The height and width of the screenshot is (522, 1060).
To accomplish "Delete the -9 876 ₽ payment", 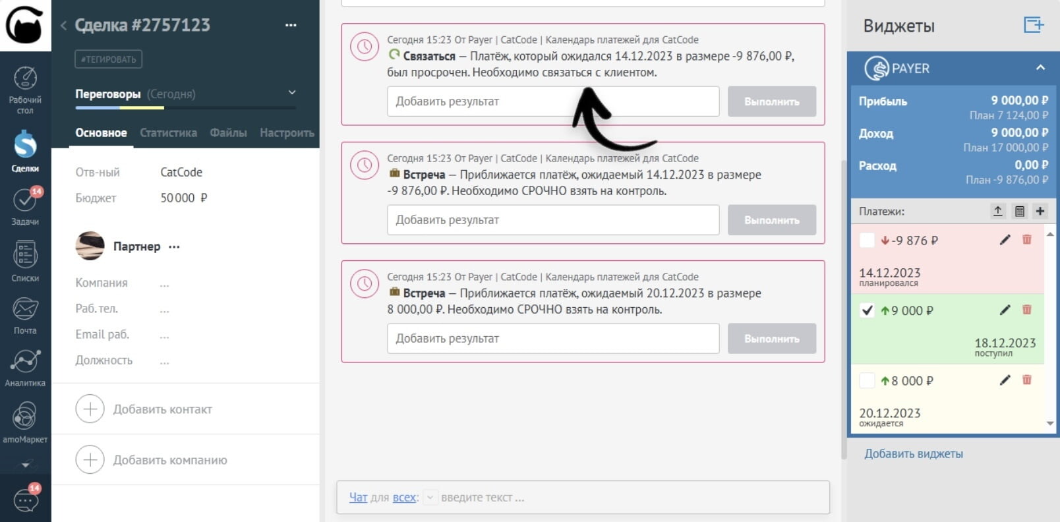I will click(x=1026, y=239).
